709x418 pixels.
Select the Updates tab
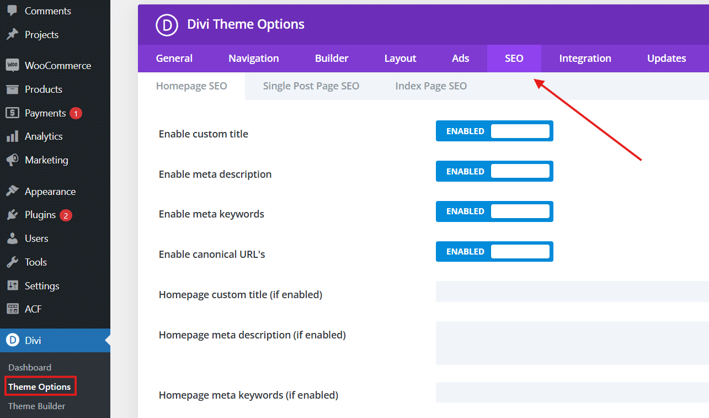[x=666, y=58]
